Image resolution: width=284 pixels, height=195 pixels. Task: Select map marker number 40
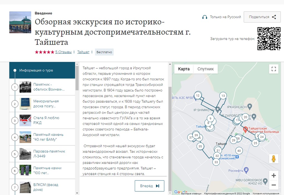[x=239, y=151]
